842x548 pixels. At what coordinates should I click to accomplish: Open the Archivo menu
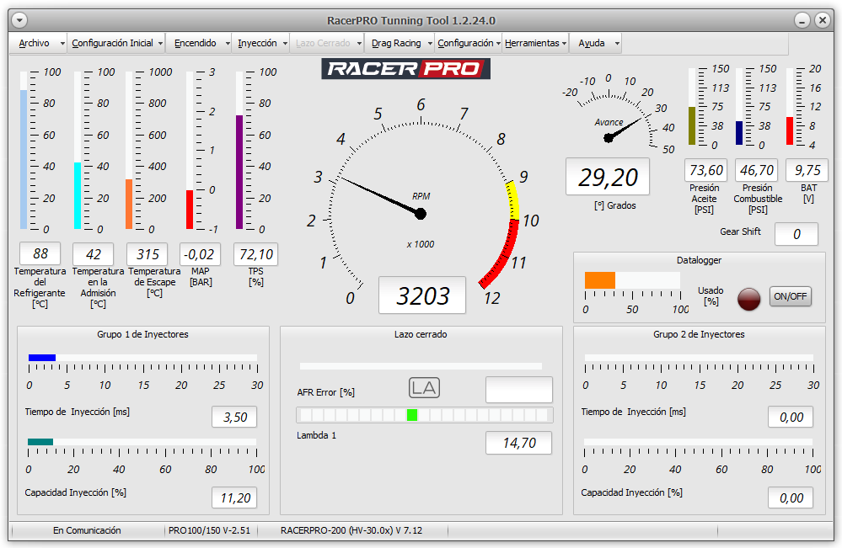click(34, 44)
